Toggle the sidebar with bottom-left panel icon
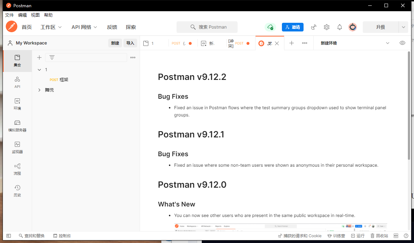This screenshot has height=243, width=414. pos(9,236)
